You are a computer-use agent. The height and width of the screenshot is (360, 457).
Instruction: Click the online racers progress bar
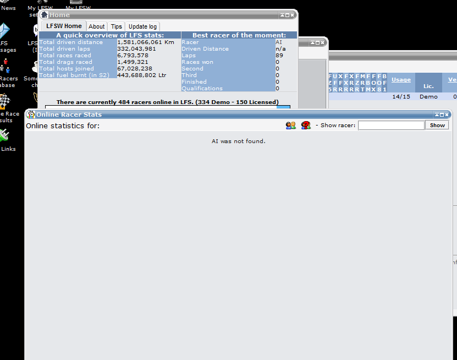click(168, 107)
